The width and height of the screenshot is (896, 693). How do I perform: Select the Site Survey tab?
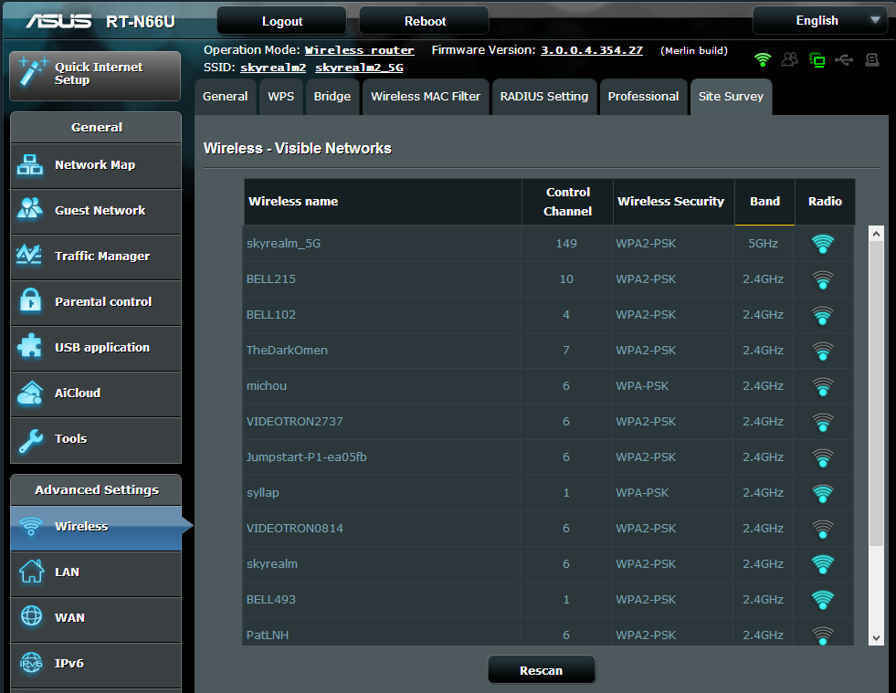pos(731,97)
